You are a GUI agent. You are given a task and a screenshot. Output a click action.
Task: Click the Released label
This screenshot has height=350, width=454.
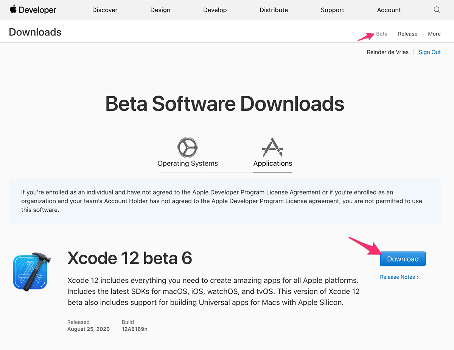(x=78, y=322)
